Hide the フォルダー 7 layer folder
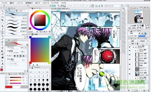Viewport: 151px width, 92px height. click(x=129, y=47)
